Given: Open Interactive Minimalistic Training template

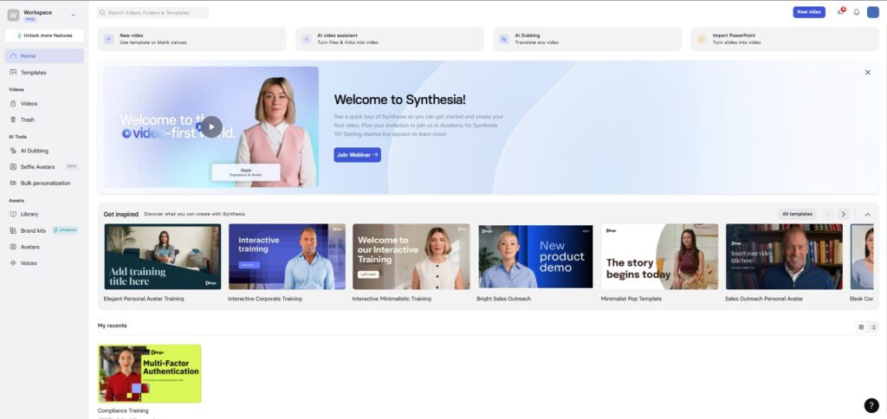Looking at the screenshot, I should tap(411, 257).
